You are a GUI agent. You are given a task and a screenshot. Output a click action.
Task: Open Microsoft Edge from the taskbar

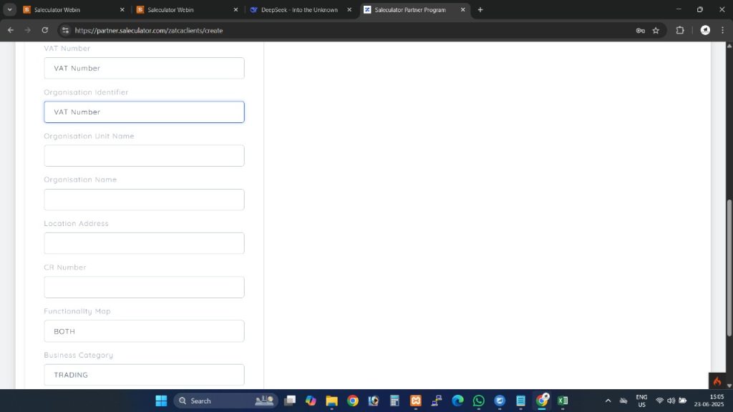click(x=457, y=401)
